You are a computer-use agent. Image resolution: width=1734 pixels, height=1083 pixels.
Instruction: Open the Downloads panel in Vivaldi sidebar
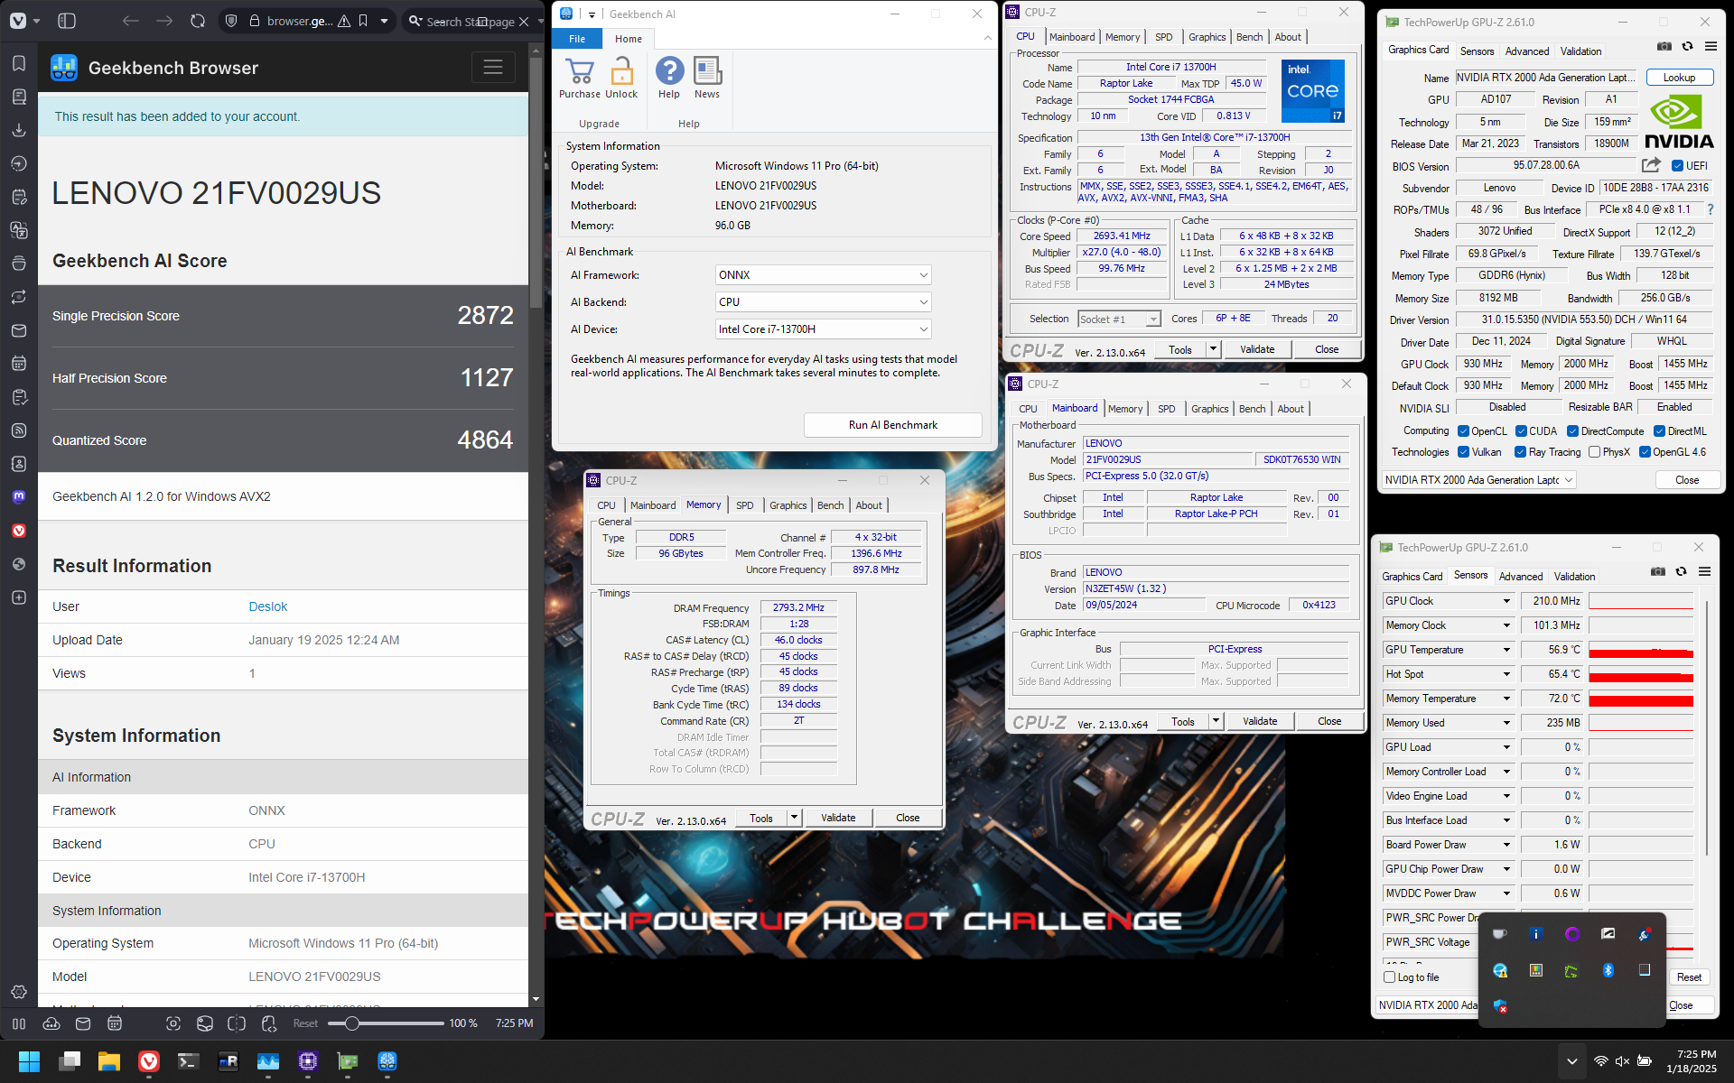19,130
